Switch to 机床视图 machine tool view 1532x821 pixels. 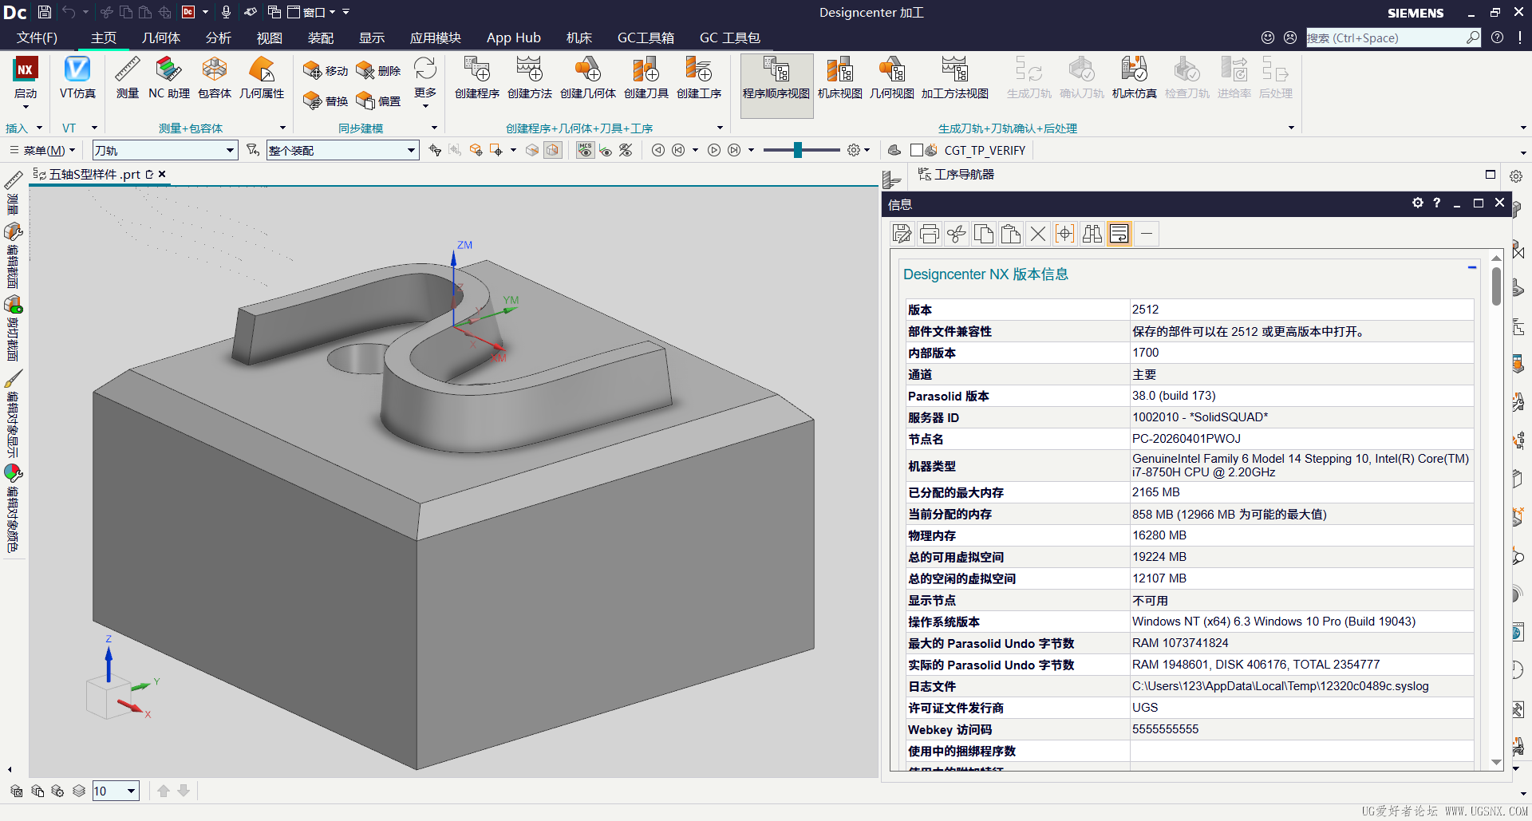tap(840, 78)
